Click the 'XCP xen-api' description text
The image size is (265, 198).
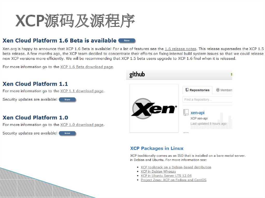click(x=199, y=118)
